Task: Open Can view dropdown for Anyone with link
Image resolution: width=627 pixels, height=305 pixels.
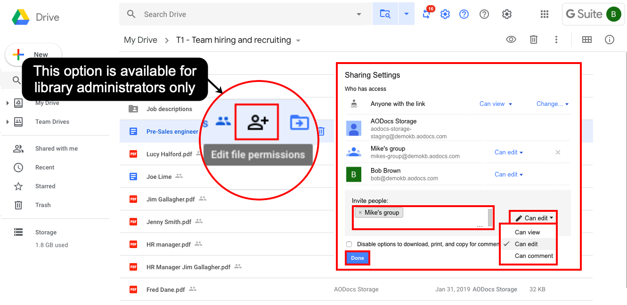Action: point(496,104)
